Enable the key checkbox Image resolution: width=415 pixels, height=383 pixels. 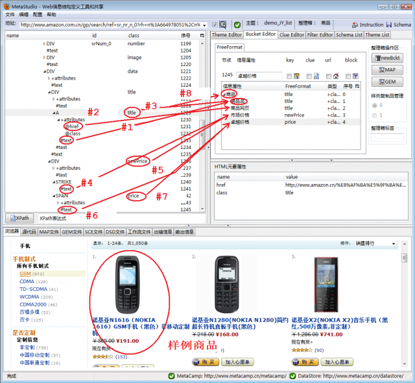[289, 76]
